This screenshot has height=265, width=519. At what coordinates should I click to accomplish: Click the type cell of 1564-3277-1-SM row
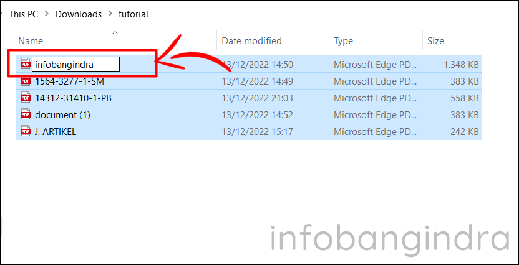(x=376, y=81)
